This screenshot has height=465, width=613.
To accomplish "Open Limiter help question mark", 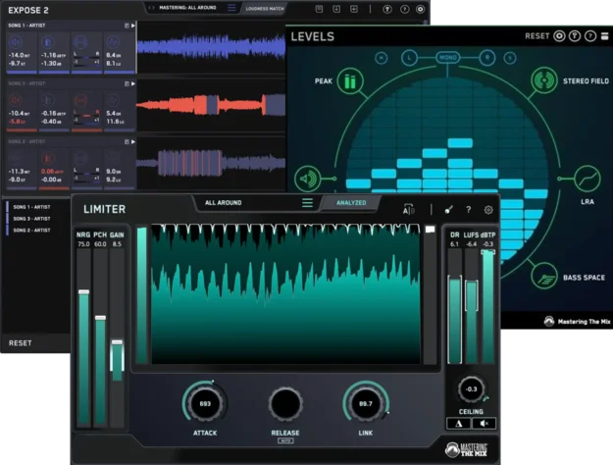I will coord(469,210).
